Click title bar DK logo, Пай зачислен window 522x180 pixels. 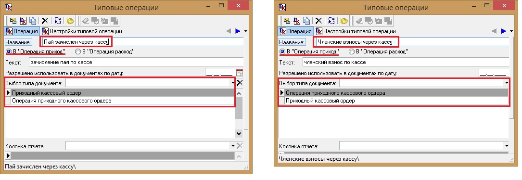tap(9, 7)
